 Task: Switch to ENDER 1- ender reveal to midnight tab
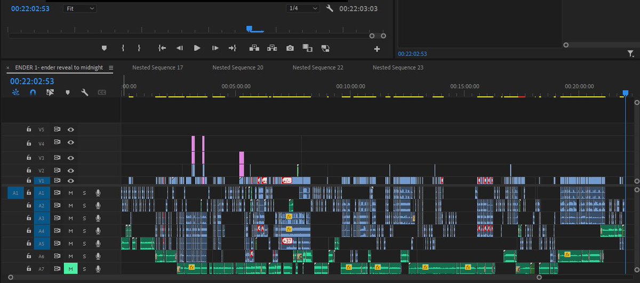point(59,68)
